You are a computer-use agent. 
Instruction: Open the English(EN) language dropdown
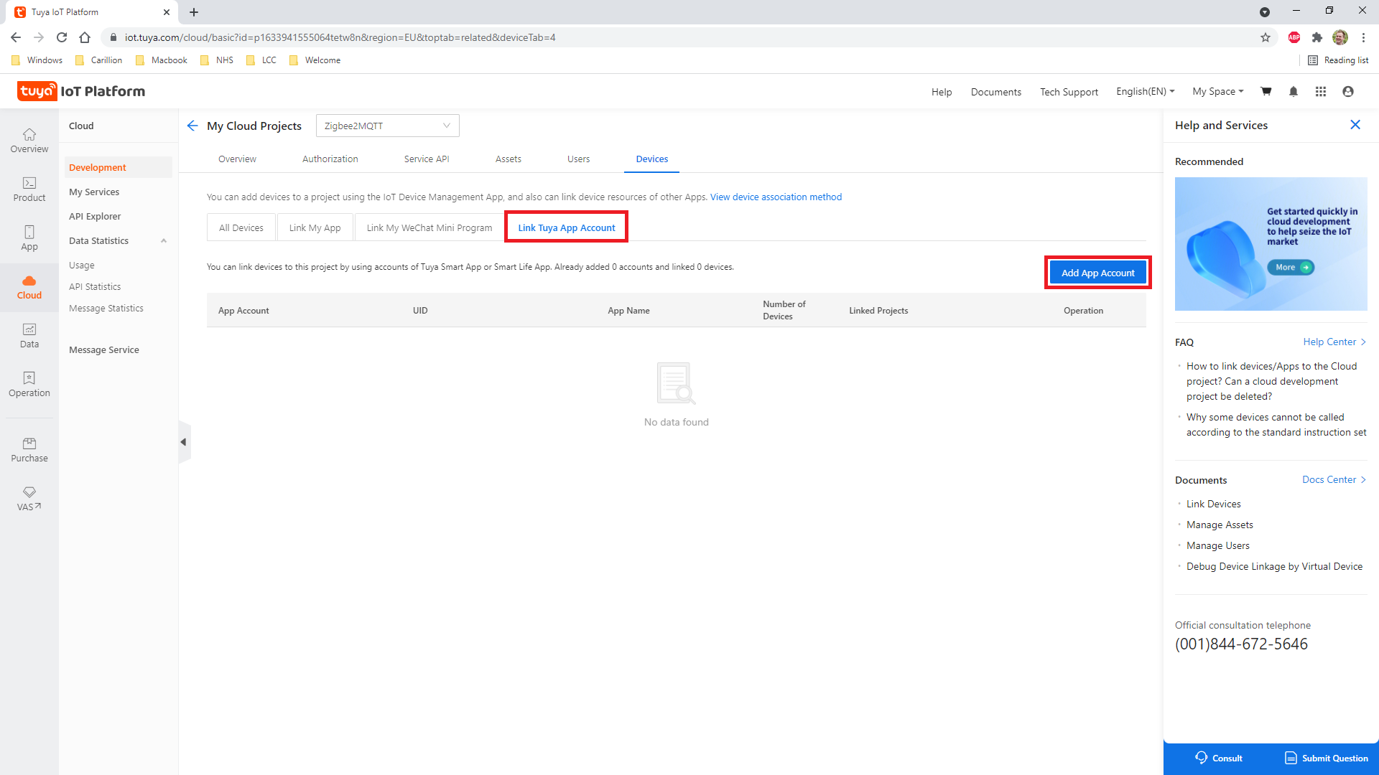click(1145, 91)
